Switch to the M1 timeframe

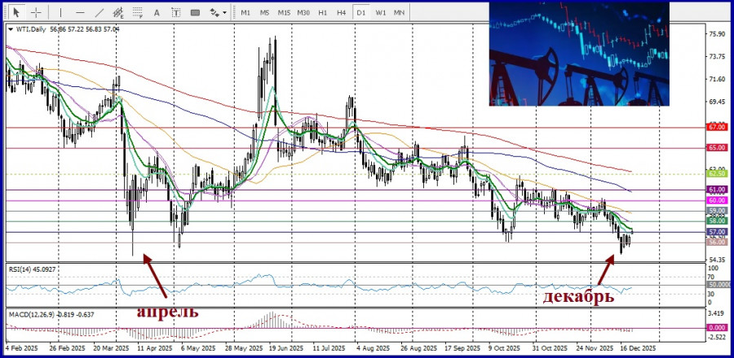point(245,12)
